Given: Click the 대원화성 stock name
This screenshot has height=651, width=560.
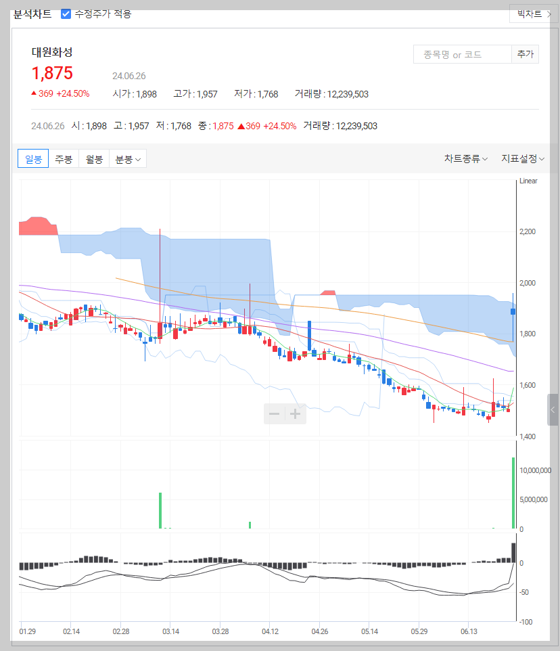Looking at the screenshot, I should pyautogui.click(x=52, y=52).
